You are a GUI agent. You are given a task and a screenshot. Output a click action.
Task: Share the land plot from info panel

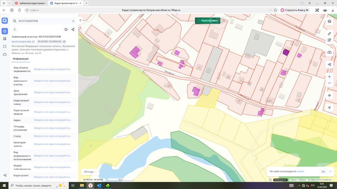tap(73, 29)
